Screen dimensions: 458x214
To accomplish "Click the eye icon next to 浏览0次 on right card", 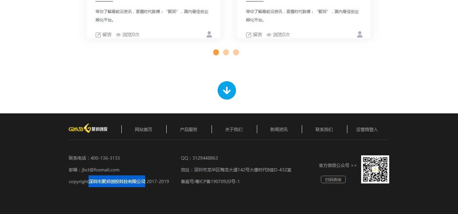I will coord(269,35).
